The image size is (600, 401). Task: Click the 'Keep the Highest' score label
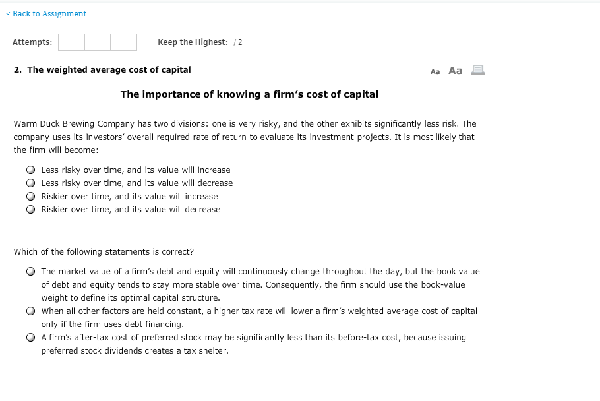[193, 42]
